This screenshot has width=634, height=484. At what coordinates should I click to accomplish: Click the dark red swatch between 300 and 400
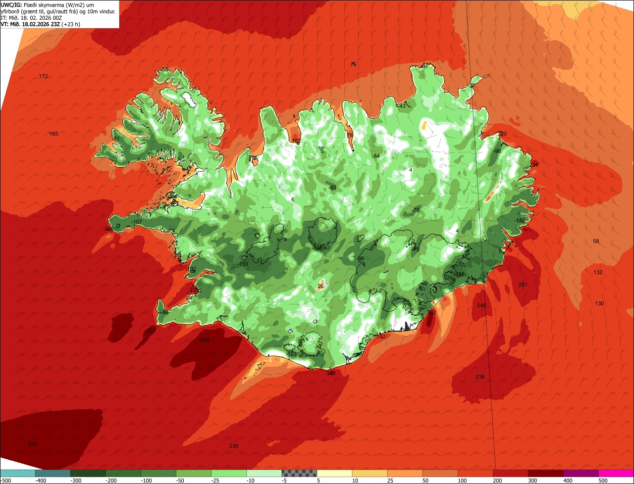pos(545,473)
